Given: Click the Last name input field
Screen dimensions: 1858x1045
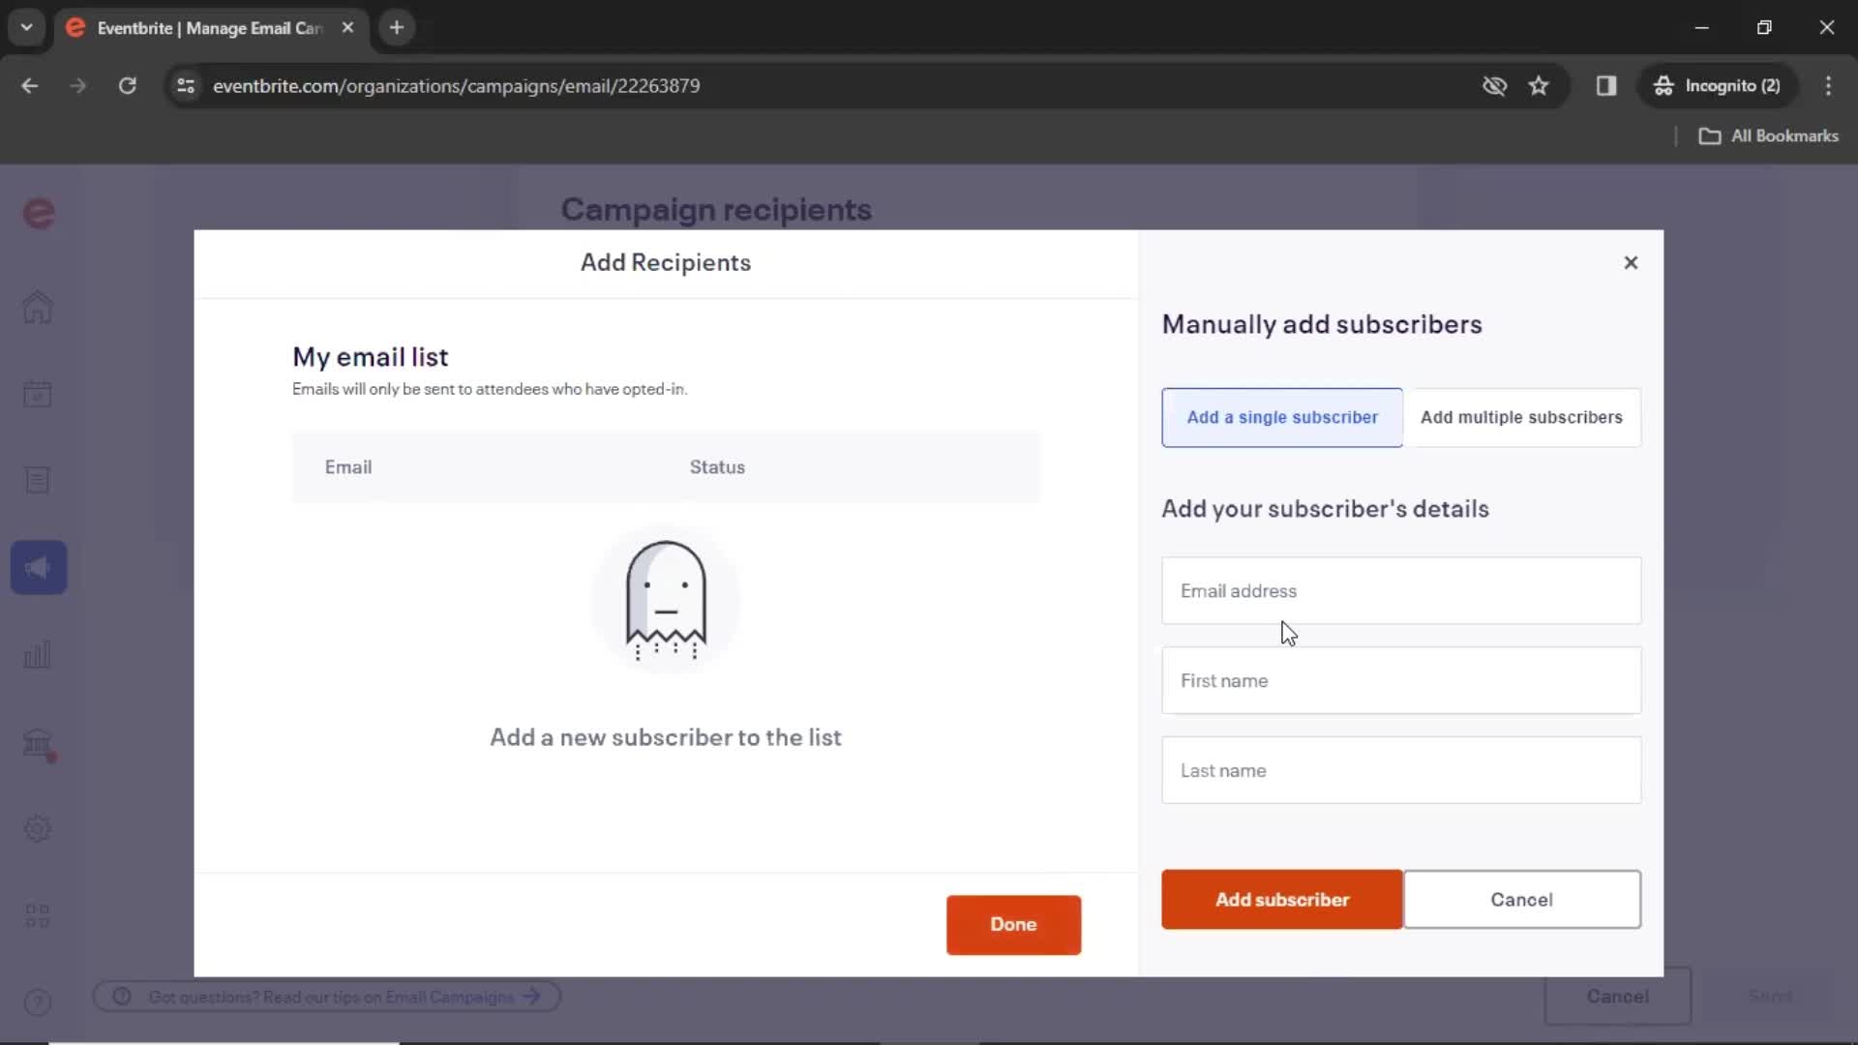Looking at the screenshot, I should point(1400,769).
